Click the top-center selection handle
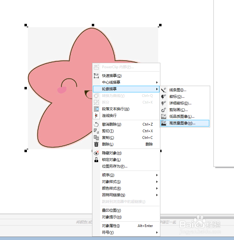 [x=93, y=25]
